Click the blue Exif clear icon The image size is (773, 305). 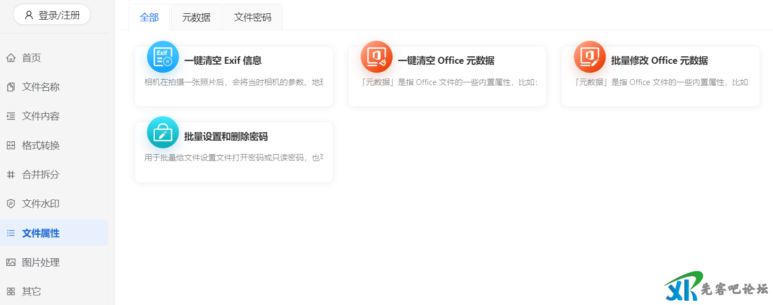point(163,57)
